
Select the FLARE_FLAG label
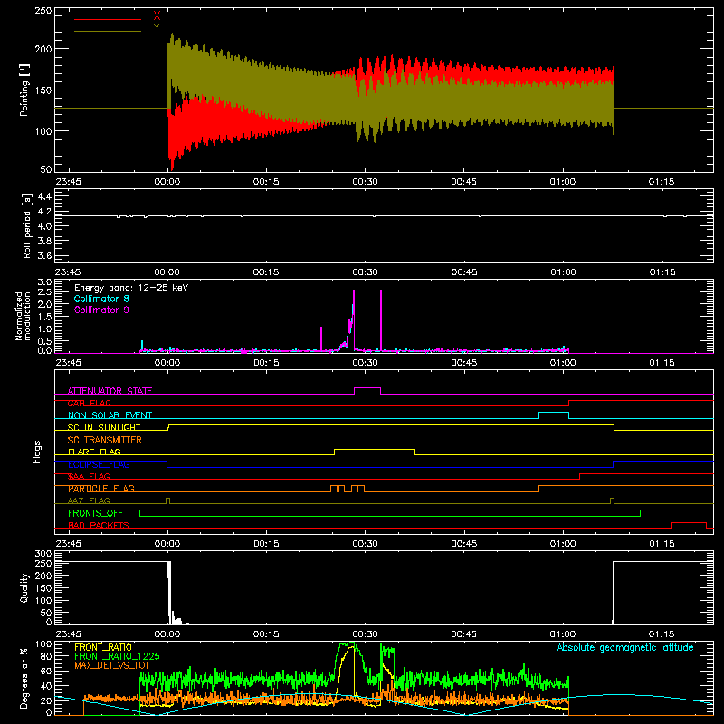pyautogui.click(x=94, y=452)
